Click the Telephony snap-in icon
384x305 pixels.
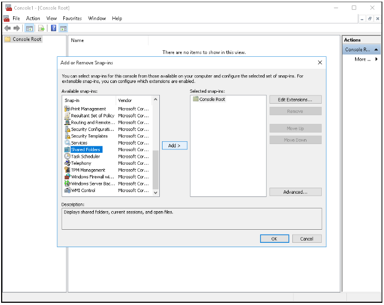pos(67,163)
